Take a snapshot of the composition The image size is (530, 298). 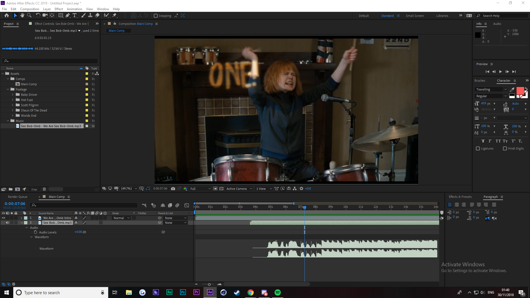(x=173, y=188)
